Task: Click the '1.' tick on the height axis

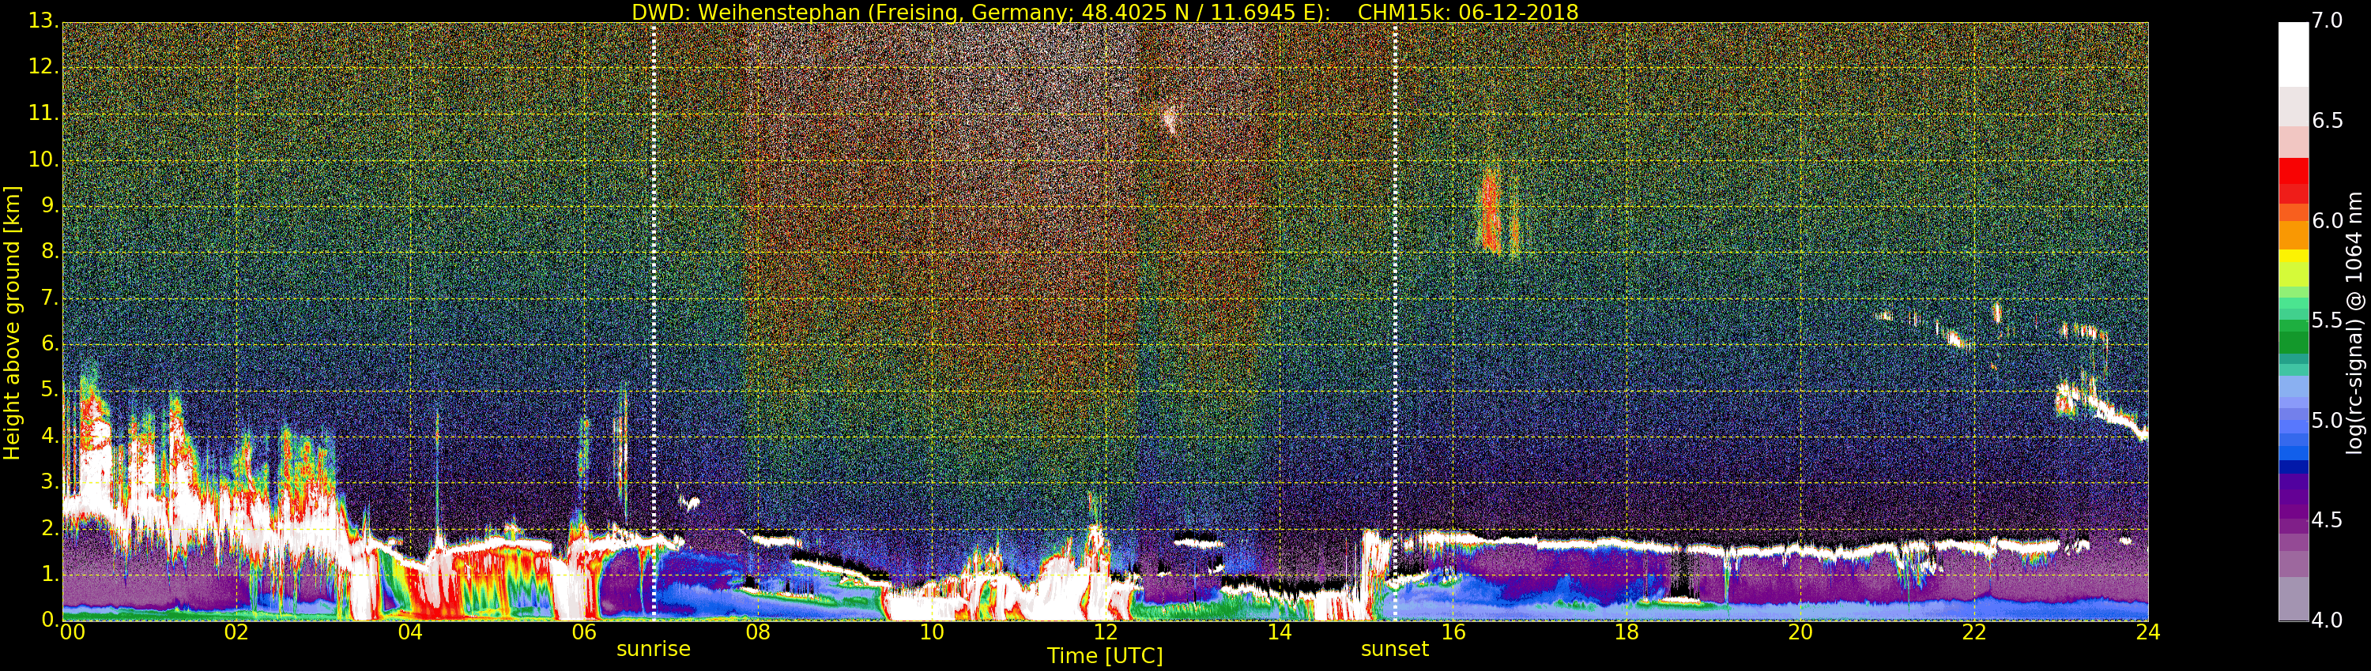Action: [x=50, y=574]
